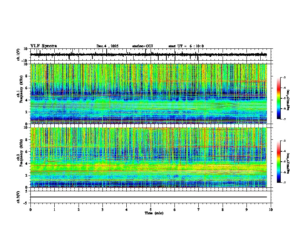Click the flat ch.3 voltage trace

[148, 197]
